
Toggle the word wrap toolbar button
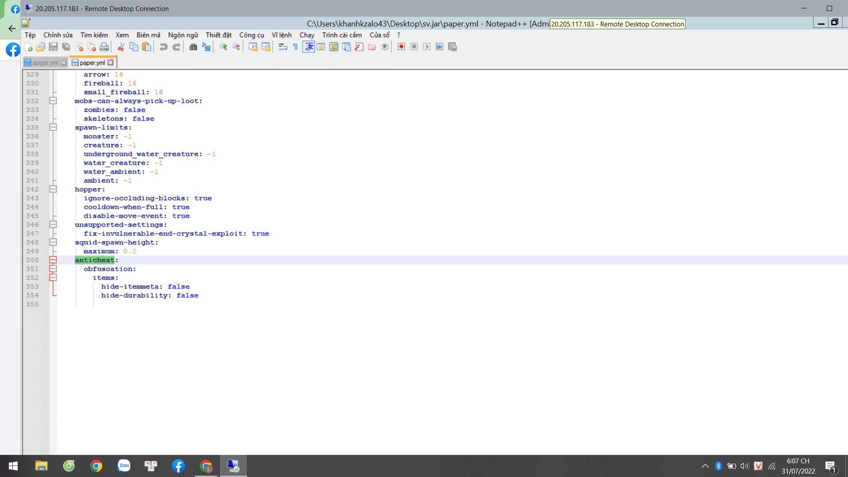click(283, 47)
